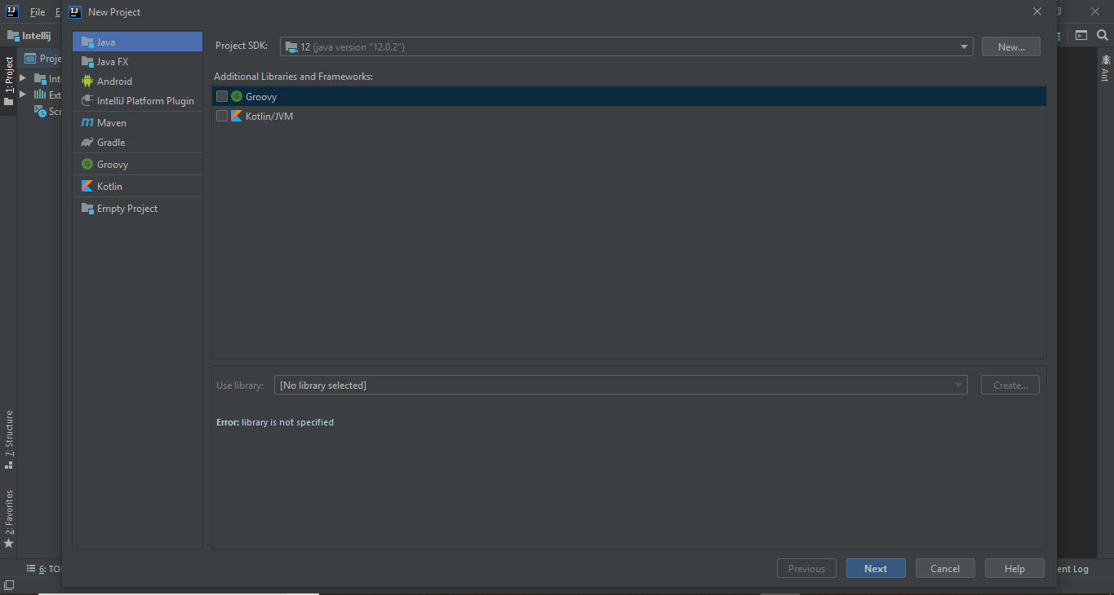Open the 2: Favorites tool window tab
Image resolution: width=1114 pixels, height=595 pixels.
click(8, 518)
